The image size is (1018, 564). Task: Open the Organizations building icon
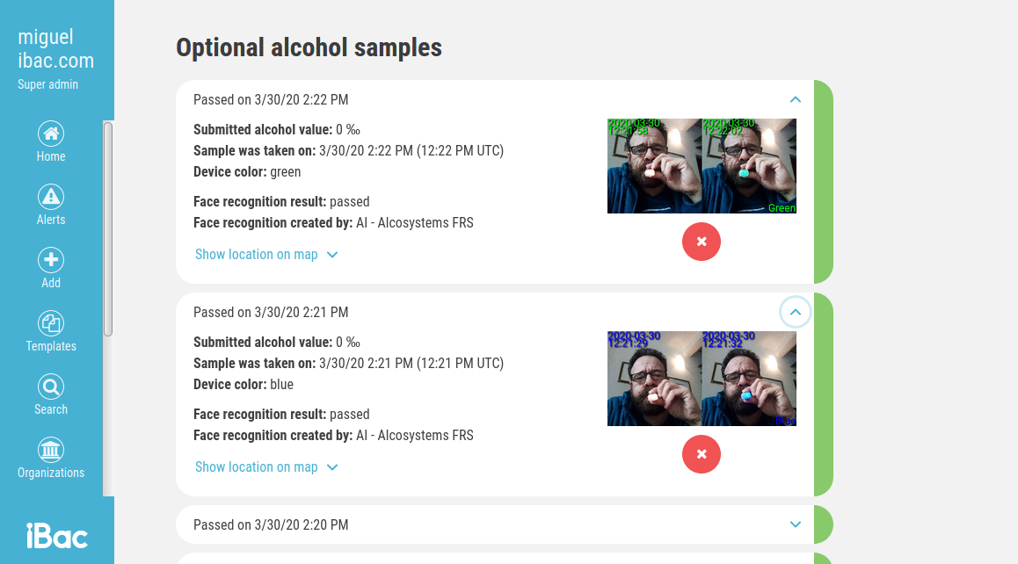51,451
